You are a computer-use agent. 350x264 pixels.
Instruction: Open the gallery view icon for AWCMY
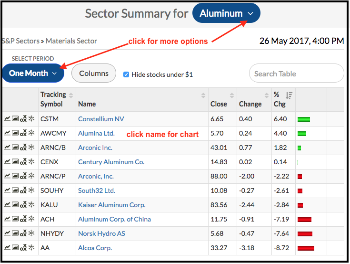tap(15, 134)
